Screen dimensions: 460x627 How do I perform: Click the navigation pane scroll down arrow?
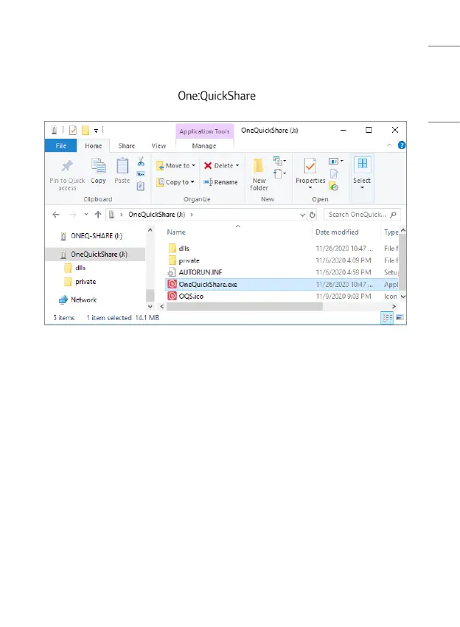pyautogui.click(x=150, y=306)
